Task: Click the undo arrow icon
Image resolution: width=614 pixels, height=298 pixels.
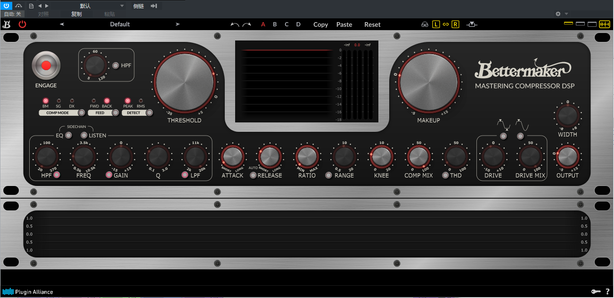Action: 235,24
